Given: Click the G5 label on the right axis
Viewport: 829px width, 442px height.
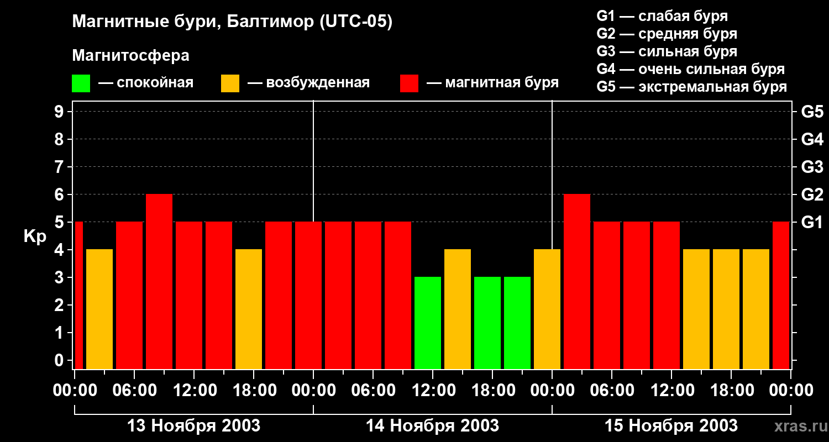Looking at the screenshot, I should (812, 112).
